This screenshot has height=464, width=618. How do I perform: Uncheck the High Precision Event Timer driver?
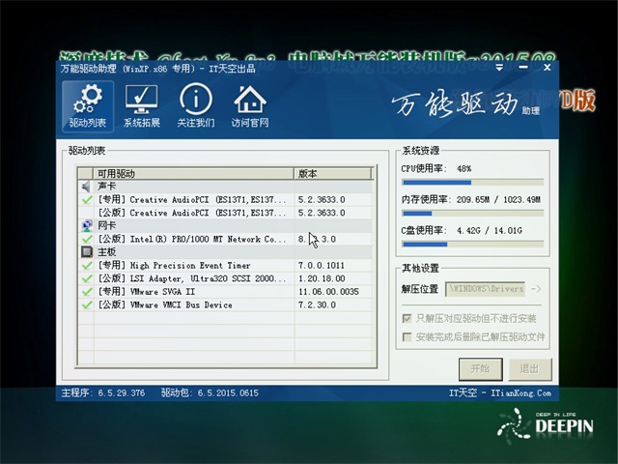tap(87, 265)
